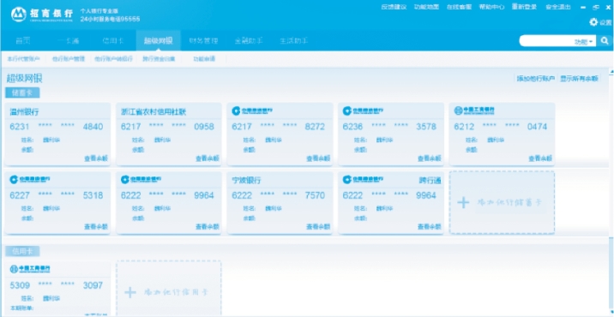View balance of card ending 0958

(x=208, y=158)
